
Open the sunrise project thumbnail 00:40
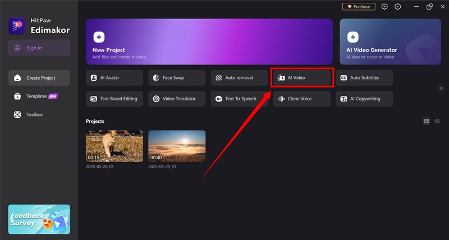pos(177,146)
